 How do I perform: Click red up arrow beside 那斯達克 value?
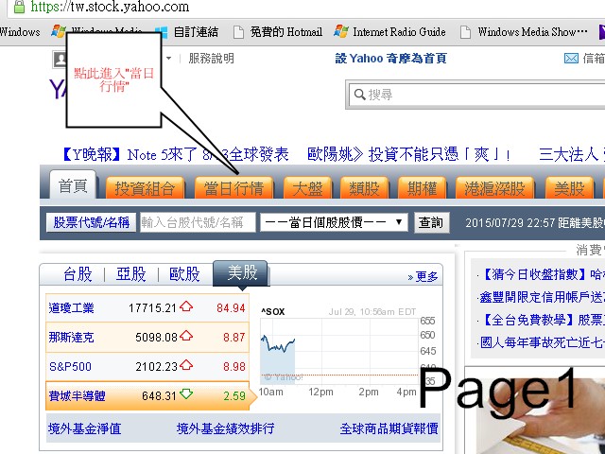186,336
